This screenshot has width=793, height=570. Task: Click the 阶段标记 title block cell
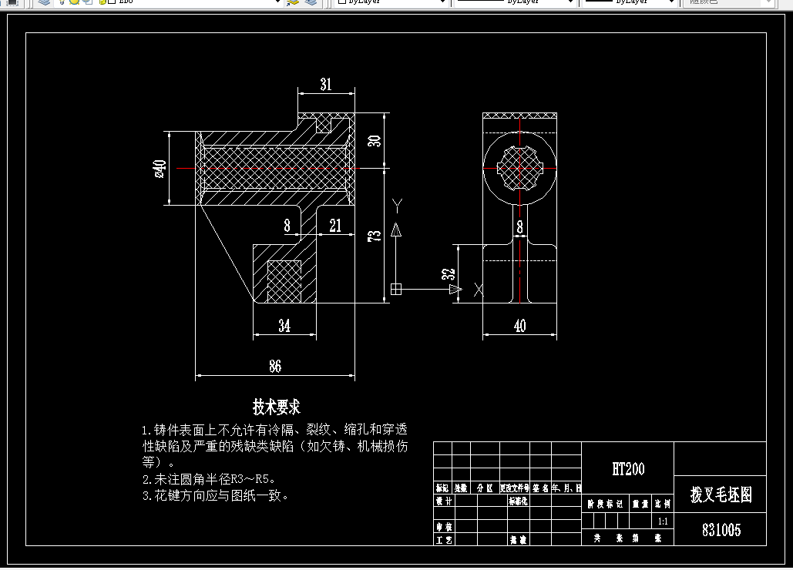606,504
